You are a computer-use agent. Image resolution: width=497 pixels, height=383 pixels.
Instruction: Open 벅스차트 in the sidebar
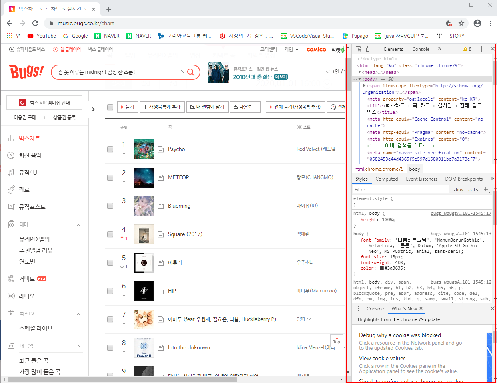click(x=29, y=138)
